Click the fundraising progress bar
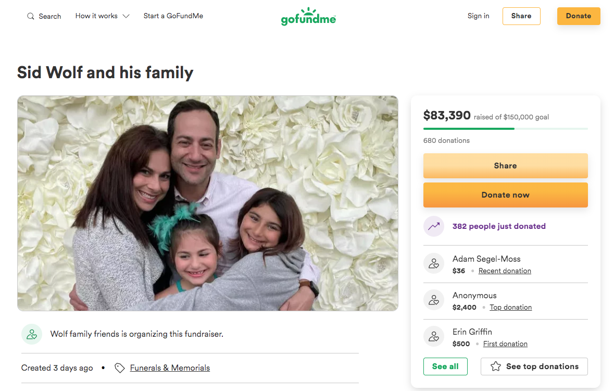 click(505, 128)
